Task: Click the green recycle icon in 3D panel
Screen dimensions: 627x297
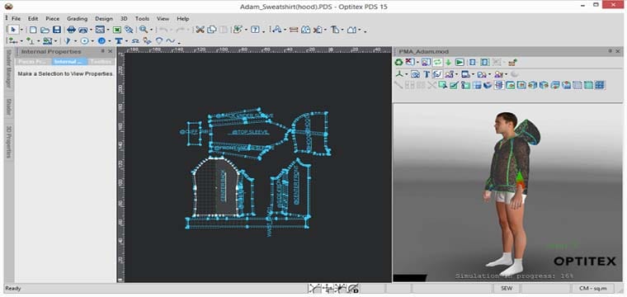Action: point(398,62)
